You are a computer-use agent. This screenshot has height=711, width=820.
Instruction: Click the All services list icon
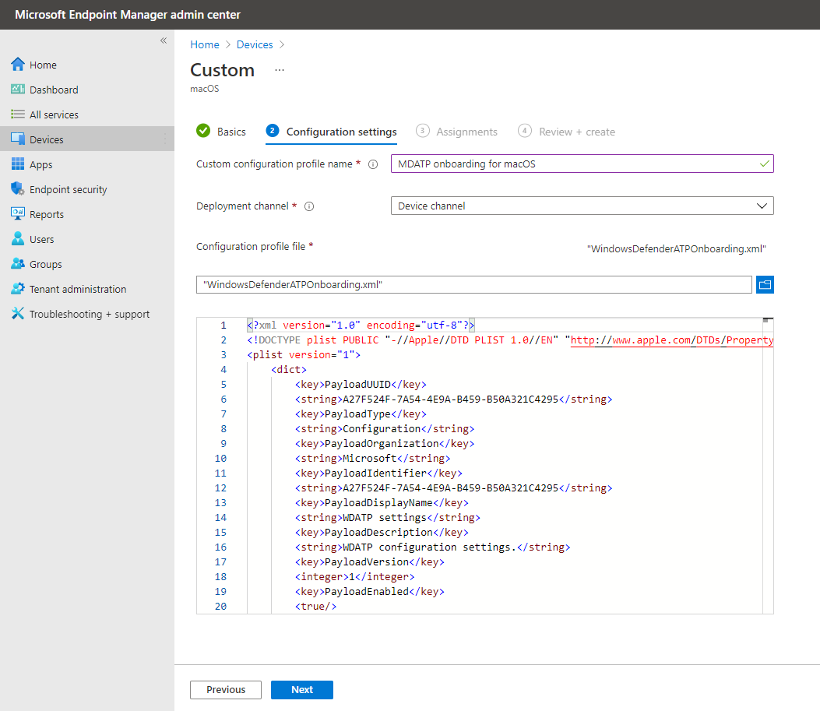pos(18,114)
